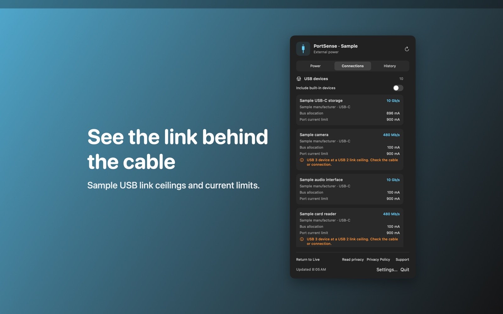The height and width of the screenshot is (314, 503).
Task: Click the External power subtitle
Action: pyautogui.click(x=326, y=52)
